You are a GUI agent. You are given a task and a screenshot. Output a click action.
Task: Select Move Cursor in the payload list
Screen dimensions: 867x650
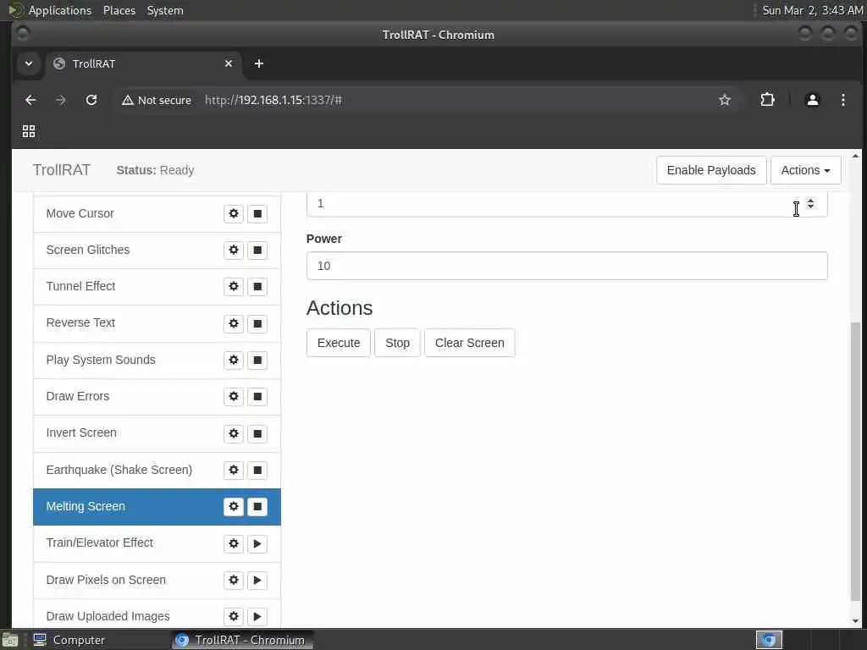[x=157, y=214]
